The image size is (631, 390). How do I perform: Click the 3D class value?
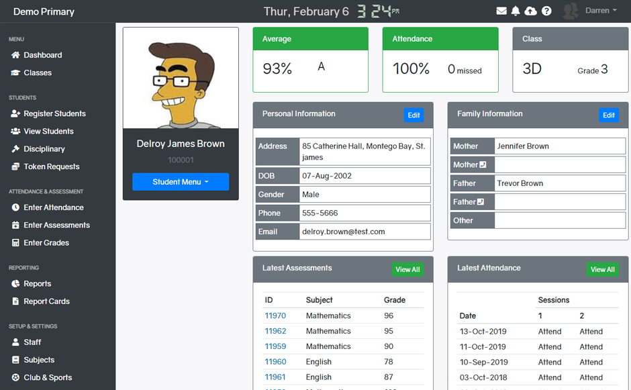(532, 69)
